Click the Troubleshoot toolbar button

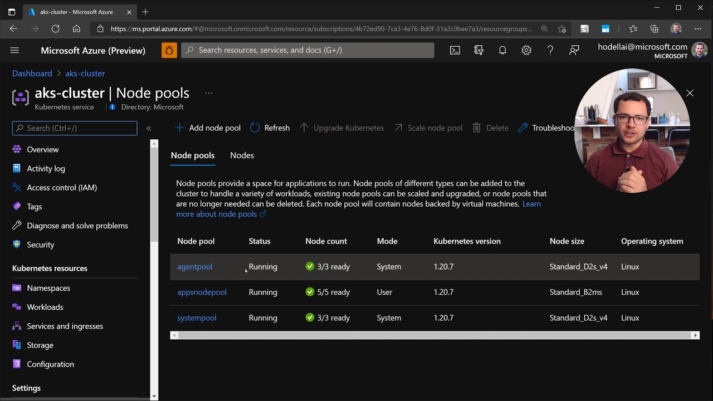pyautogui.click(x=546, y=128)
